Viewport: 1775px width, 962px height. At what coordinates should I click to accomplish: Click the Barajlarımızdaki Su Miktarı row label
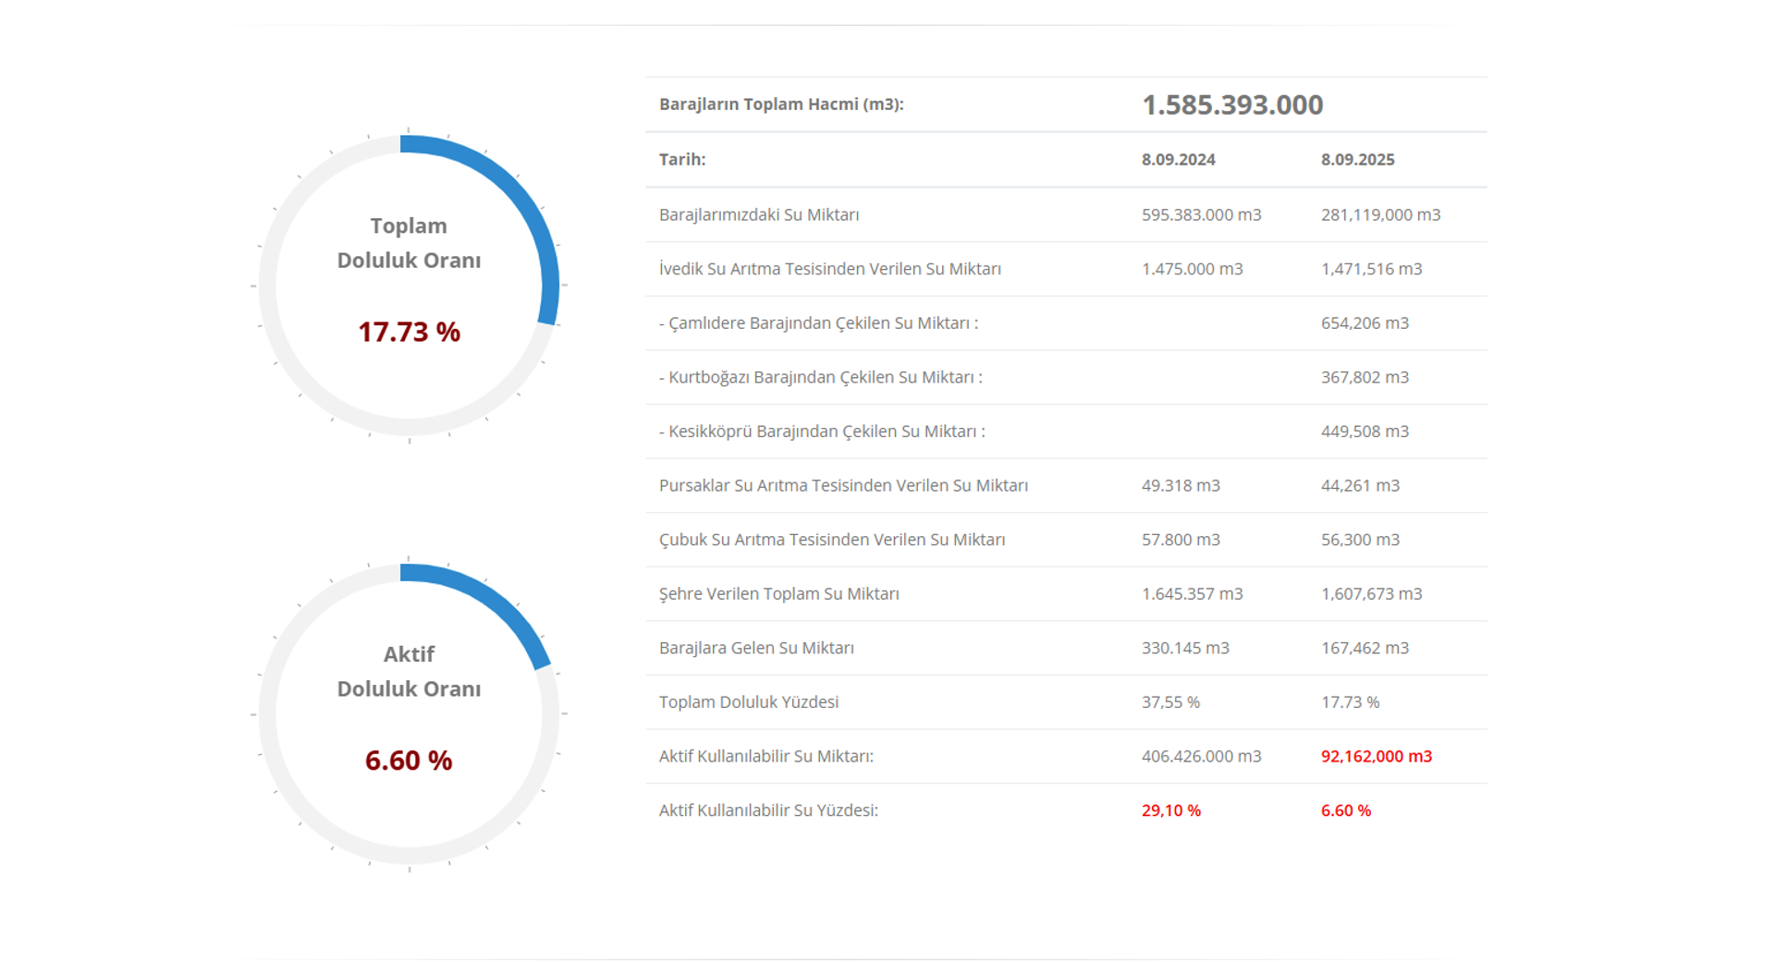(759, 214)
